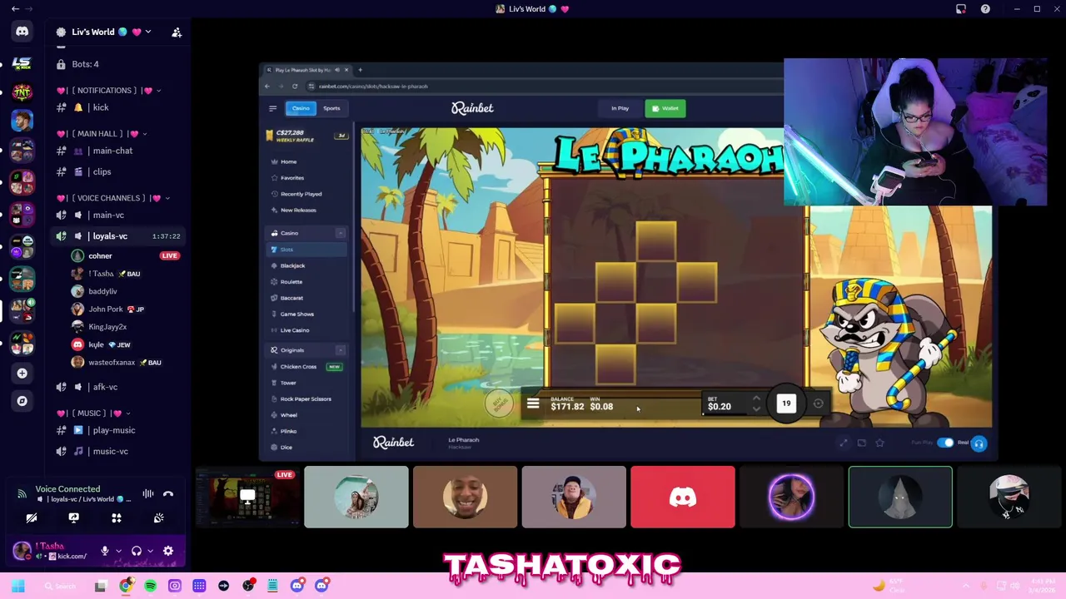
Task: Switch Fun Play / Real toggle
Action: tap(945, 443)
